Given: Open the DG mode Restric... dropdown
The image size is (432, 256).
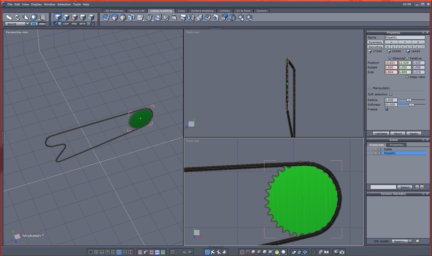Looking at the screenshot, I should point(402,241).
